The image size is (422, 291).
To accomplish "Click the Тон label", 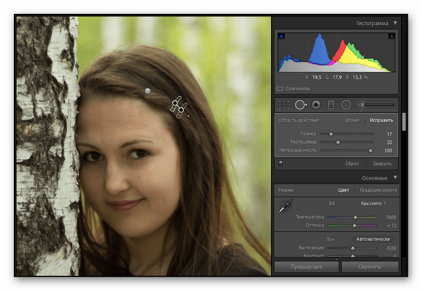I will point(331,239).
